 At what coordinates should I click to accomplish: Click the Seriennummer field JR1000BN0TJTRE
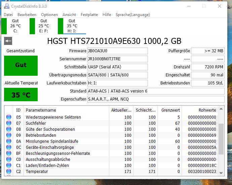[x=118, y=59]
